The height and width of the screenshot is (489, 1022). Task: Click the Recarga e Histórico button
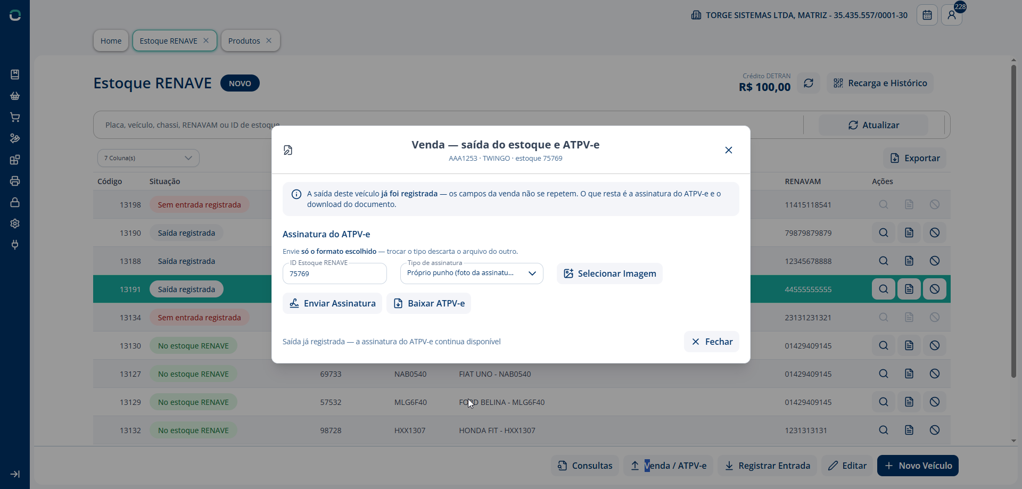(880, 83)
